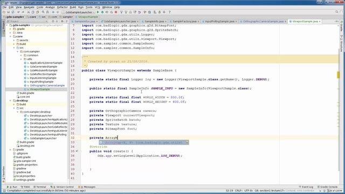Click tool window toggle icon in bottom-left corner
Screen dimensions: 345x194
click(x=4, y=191)
